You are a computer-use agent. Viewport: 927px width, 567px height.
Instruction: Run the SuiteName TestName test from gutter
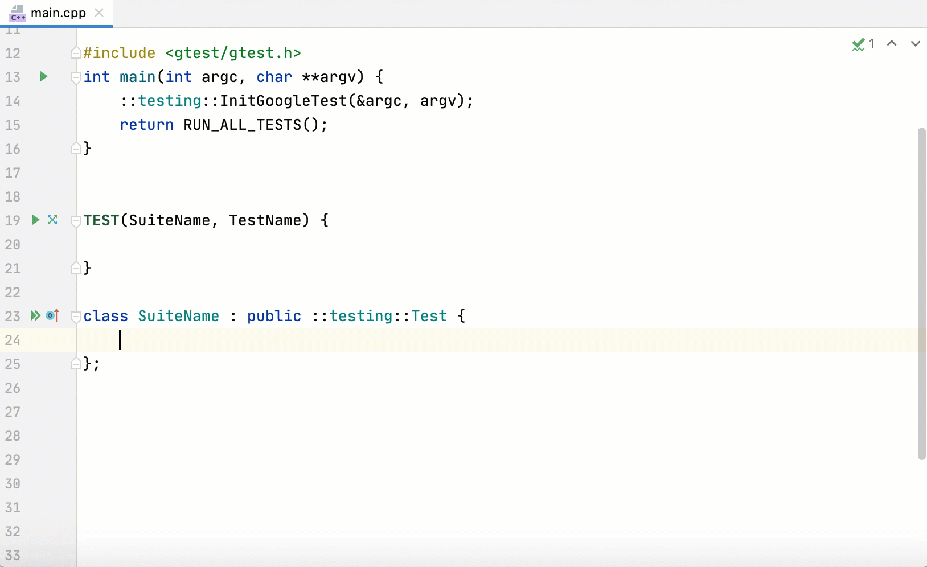(x=35, y=220)
